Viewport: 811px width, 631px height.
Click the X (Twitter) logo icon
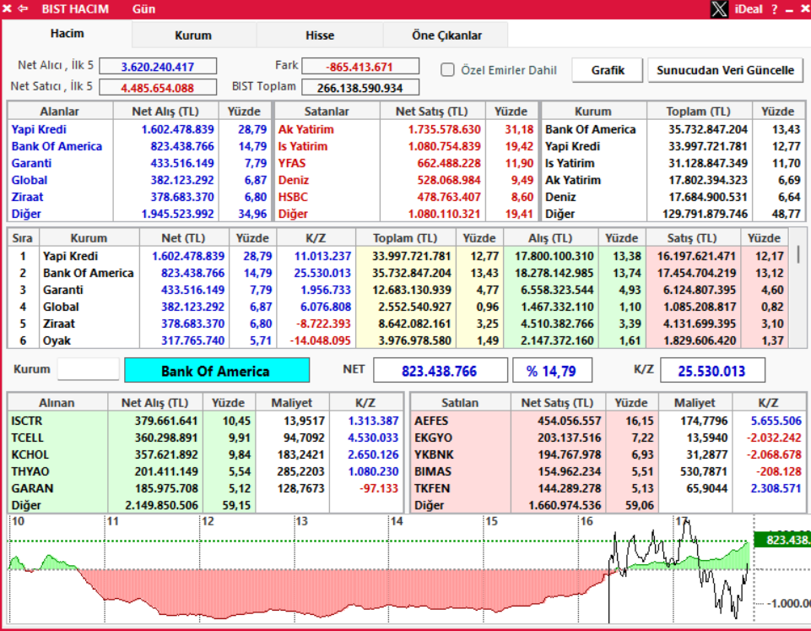coord(719,8)
